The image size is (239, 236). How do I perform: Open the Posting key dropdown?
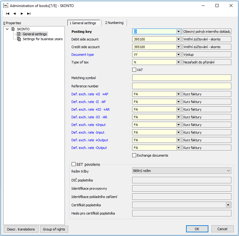(178, 32)
